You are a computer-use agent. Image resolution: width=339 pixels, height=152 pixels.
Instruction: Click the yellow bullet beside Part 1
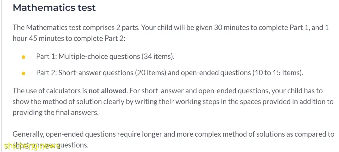[x=24, y=57]
